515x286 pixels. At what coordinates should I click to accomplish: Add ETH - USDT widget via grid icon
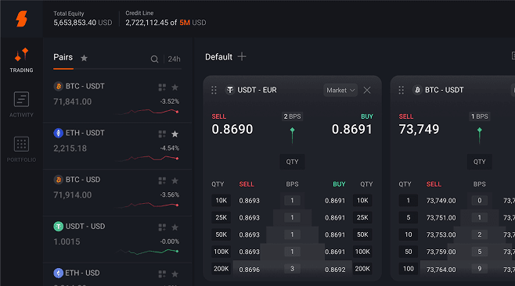point(162,134)
